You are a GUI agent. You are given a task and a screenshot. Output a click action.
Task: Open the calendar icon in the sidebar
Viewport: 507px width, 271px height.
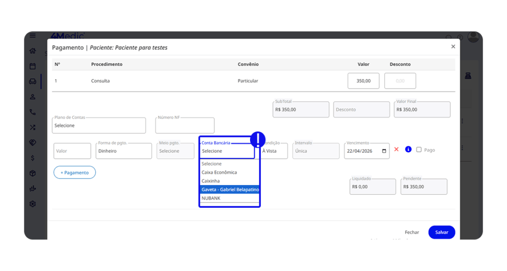click(x=33, y=66)
